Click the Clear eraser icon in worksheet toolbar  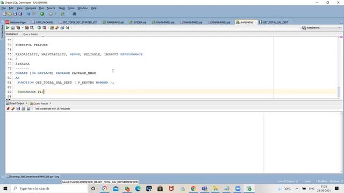coord(57,28)
